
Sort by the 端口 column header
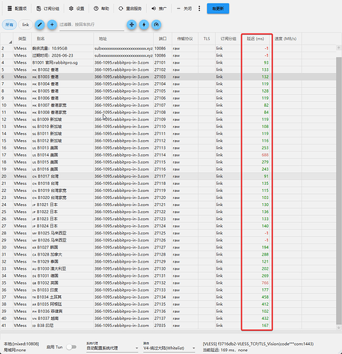point(162,39)
